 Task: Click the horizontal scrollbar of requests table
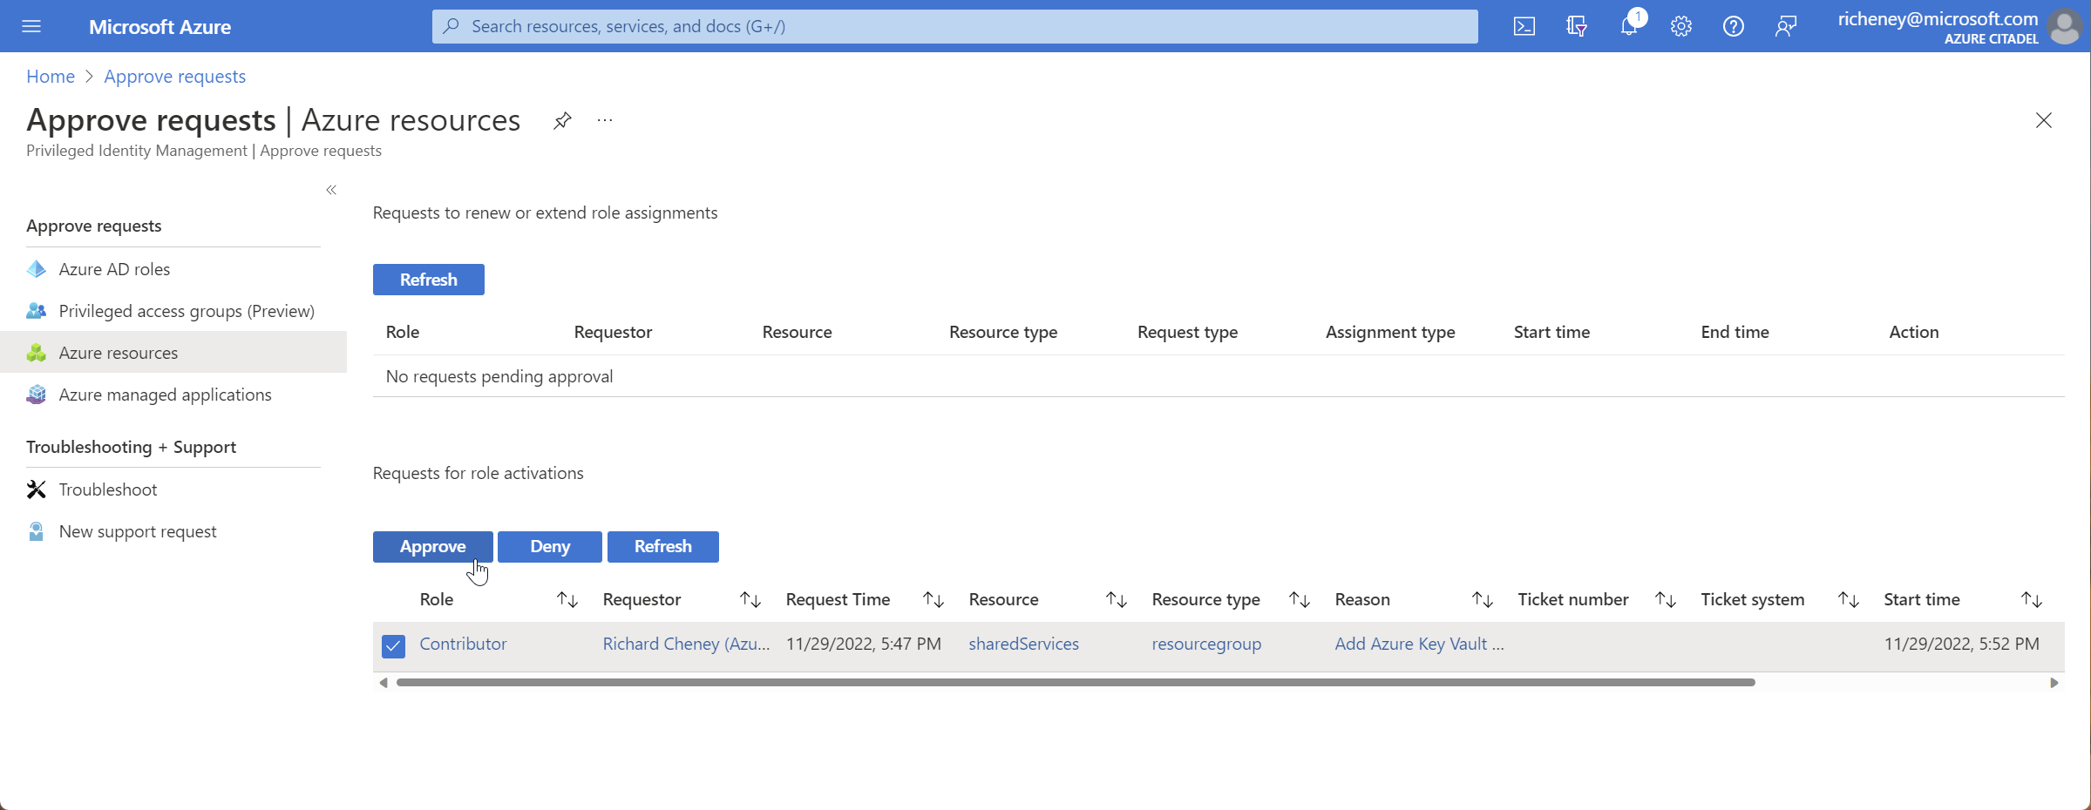tap(1075, 683)
